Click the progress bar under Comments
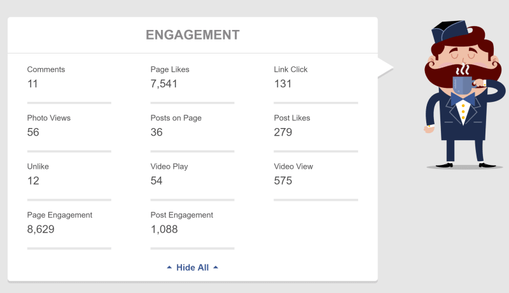Screen dimensions: 509x293 coord(69,103)
